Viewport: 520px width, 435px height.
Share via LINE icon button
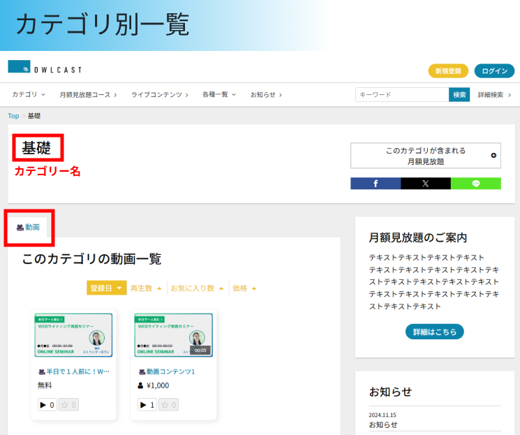[476, 184]
